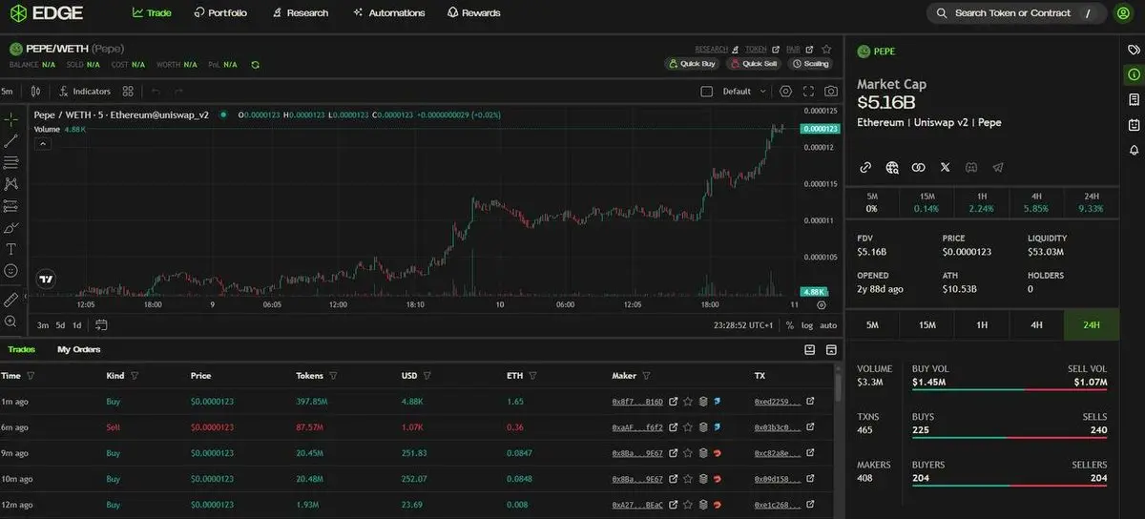1145x519 pixels.
Task: Open the calendar sidebar icon
Action: (1134, 125)
